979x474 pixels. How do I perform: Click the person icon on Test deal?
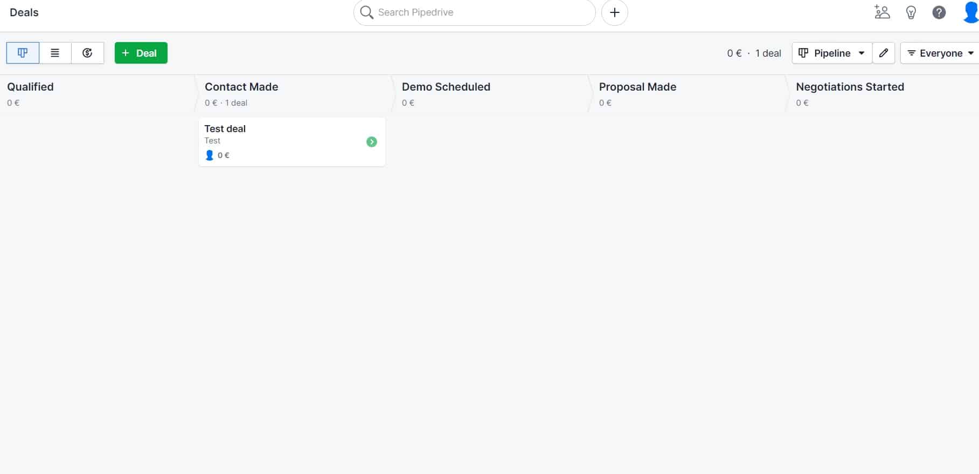pos(210,155)
